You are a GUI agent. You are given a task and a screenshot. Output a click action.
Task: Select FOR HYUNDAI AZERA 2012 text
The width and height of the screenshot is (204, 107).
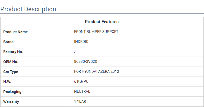(x=97, y=71)
